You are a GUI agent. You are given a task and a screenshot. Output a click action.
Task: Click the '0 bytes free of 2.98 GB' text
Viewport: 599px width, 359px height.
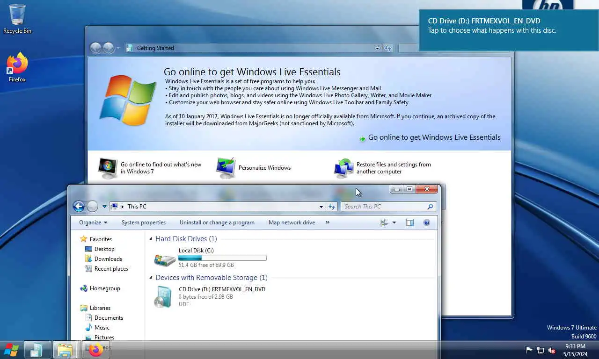206,297
